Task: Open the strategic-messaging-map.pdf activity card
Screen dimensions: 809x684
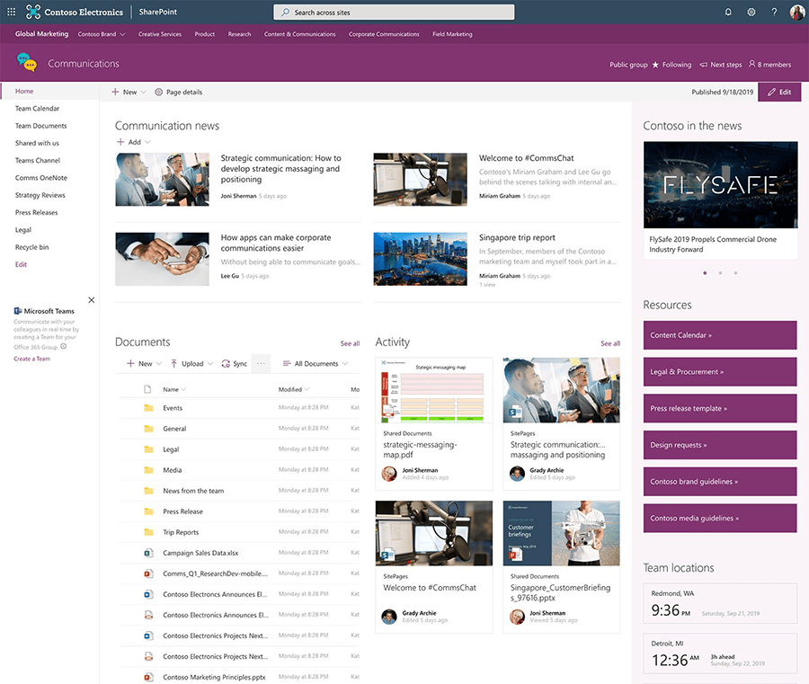Action: tap(434, 423)
